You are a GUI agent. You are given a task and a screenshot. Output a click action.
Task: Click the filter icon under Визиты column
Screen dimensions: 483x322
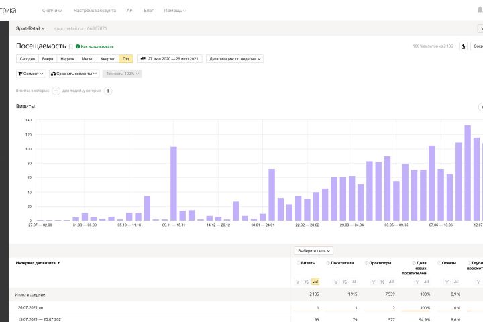297,282
